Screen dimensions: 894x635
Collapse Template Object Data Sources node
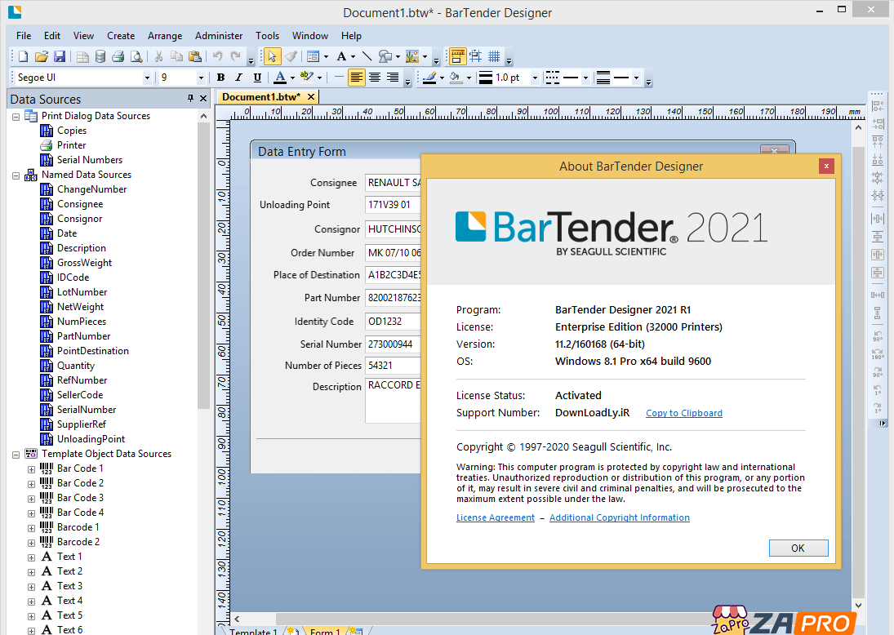(x=16, y=455)
